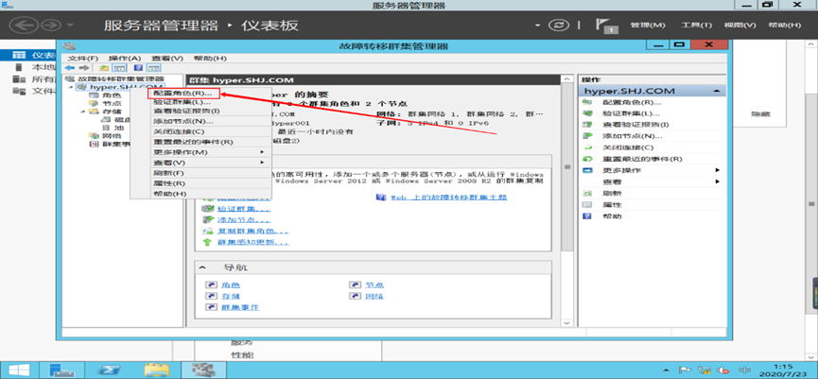Open 工具(T) menu in Server Manager
818x379 pixels.
(x=696, y=25)
